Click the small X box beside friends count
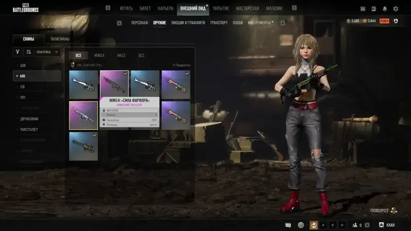Image resolution: width=411 pixels, height=231 pixels. [367, 225]
